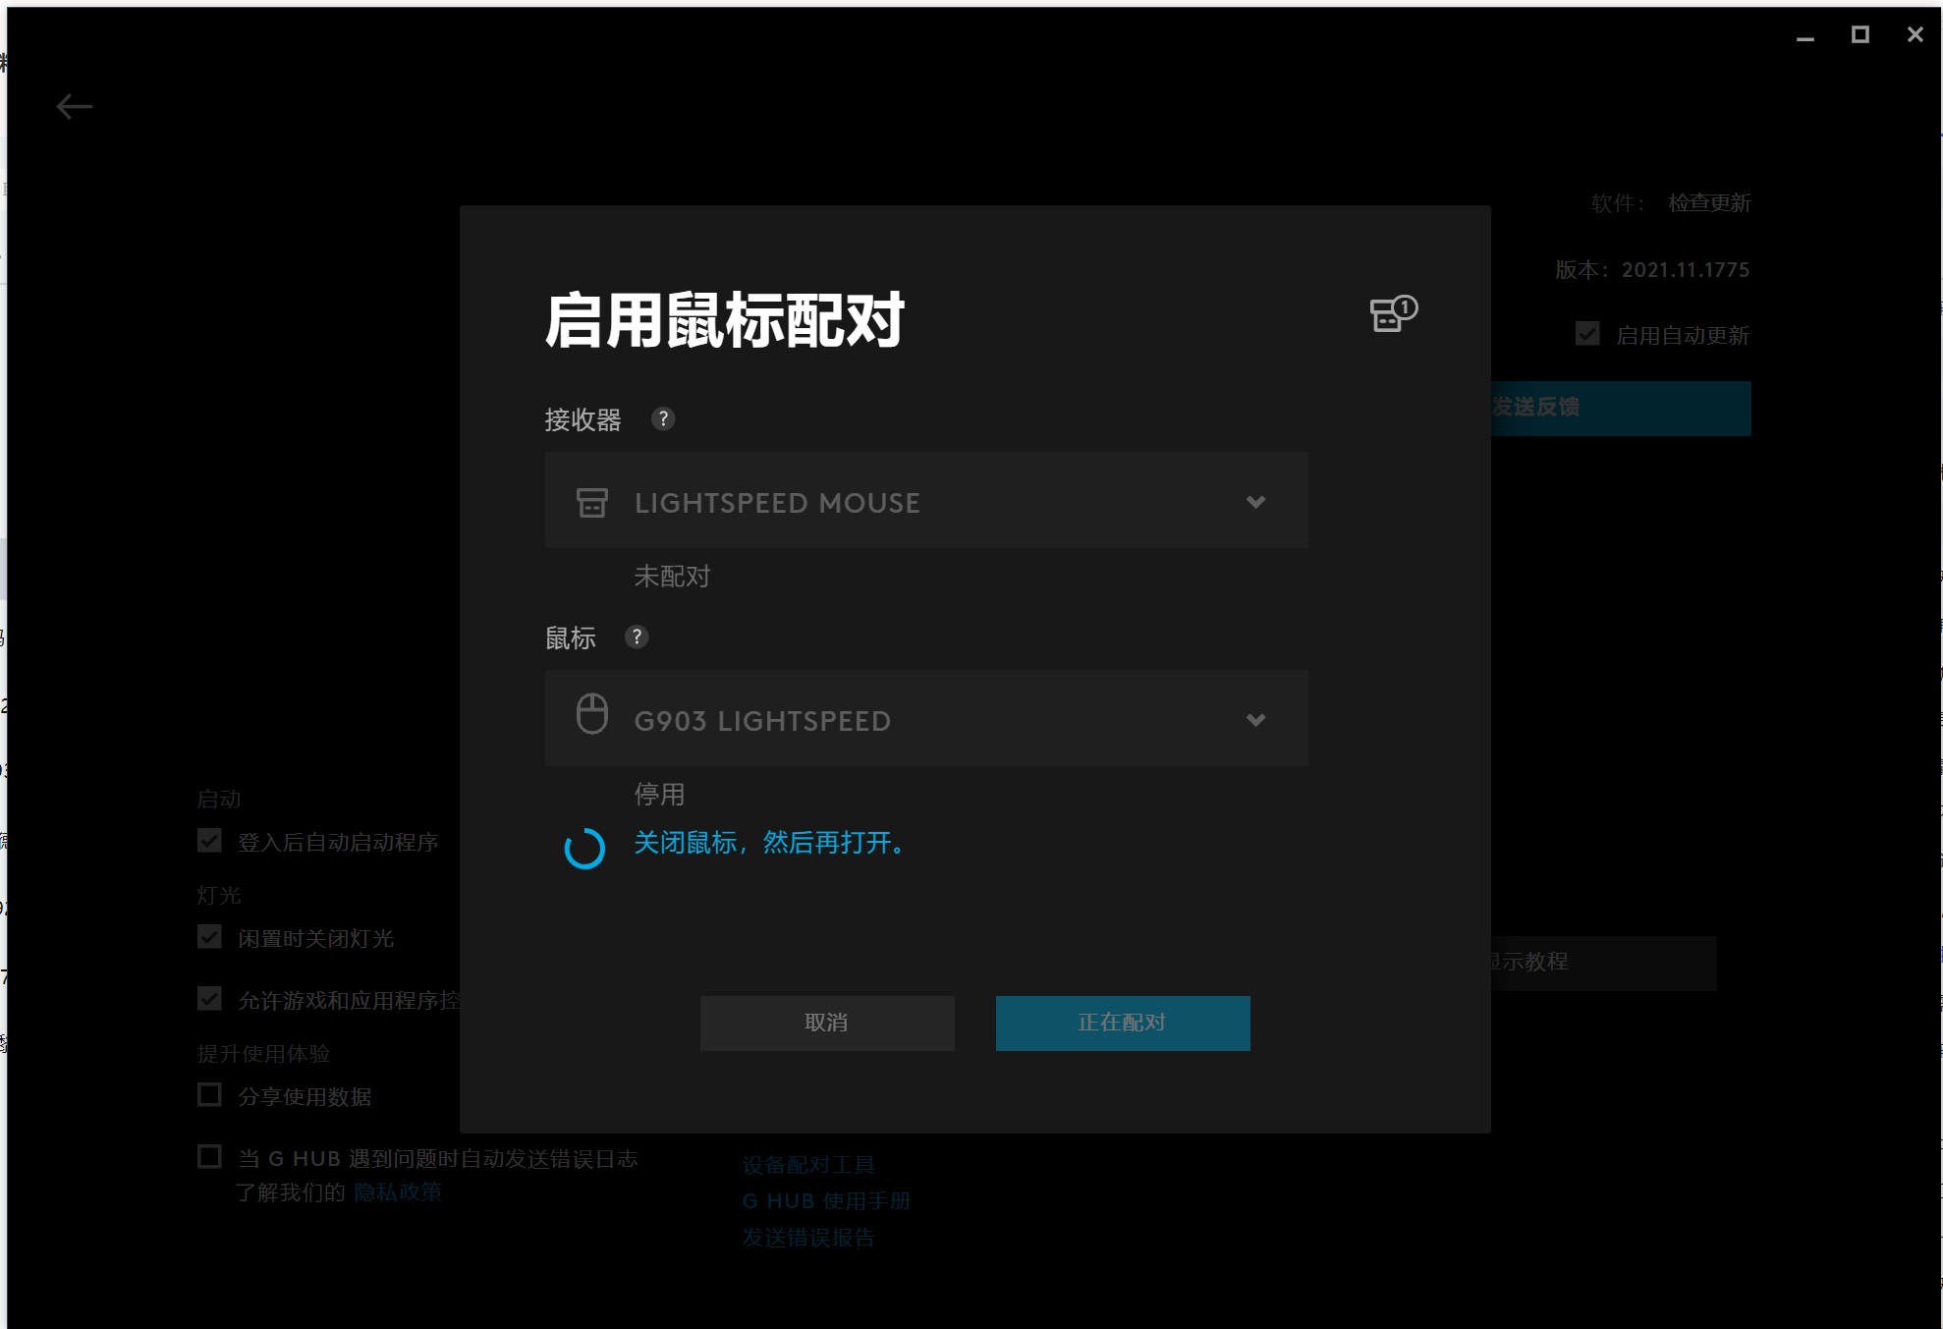Enable 分享使用数据 checkbox

tap(209, 1095)
